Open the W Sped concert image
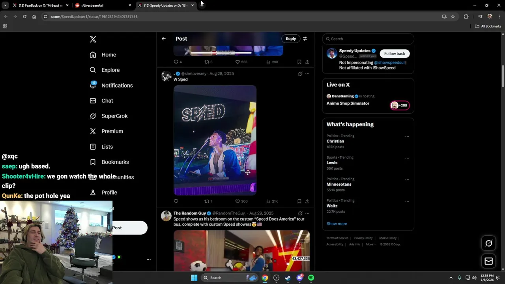 click(x=215, y=140)
